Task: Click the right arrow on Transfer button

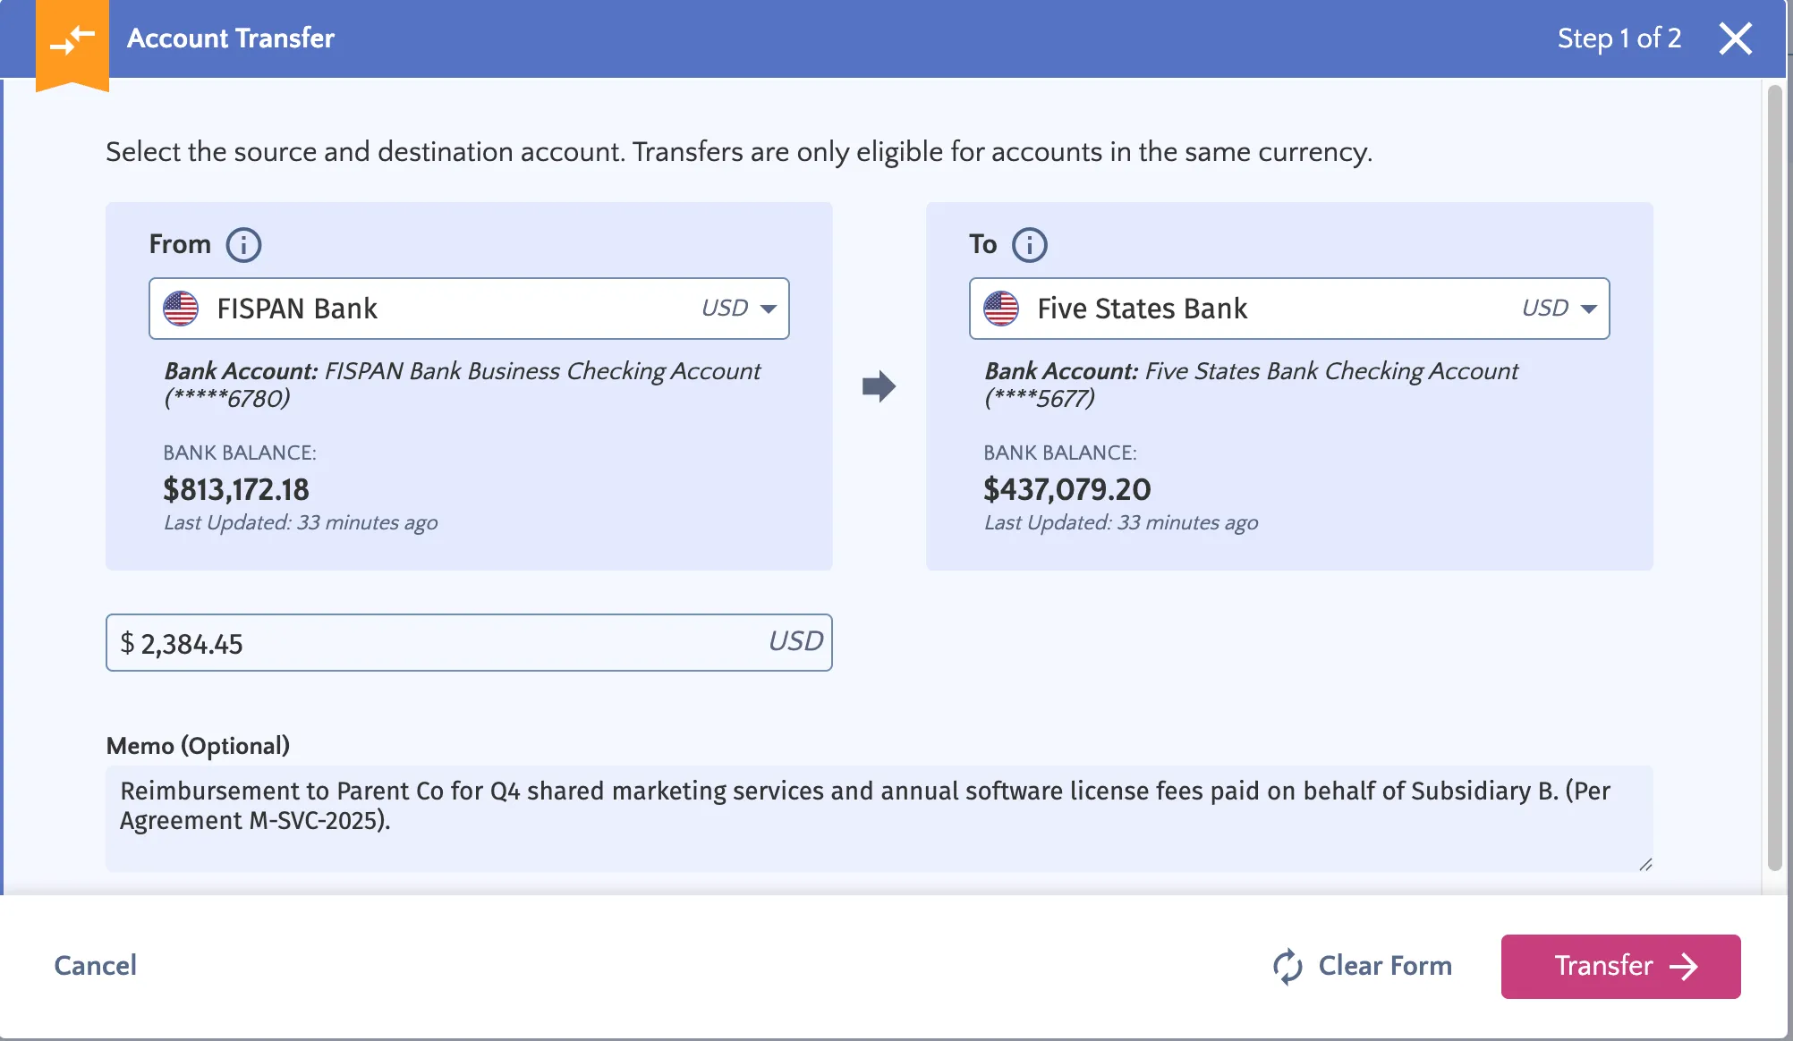Action: coord(1684,966)
